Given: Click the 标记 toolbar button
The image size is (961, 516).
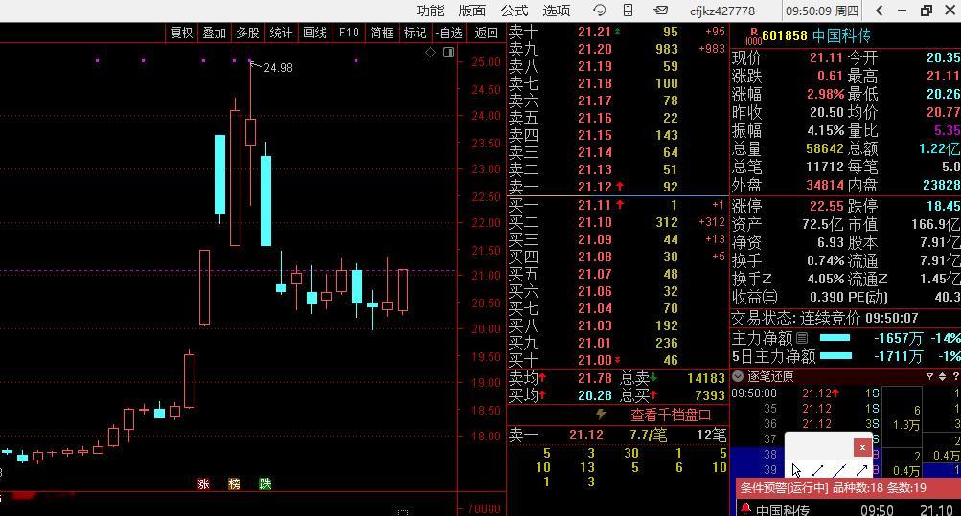Looking at the screenshot, I should pyautogui.click(x=415, y=33).
